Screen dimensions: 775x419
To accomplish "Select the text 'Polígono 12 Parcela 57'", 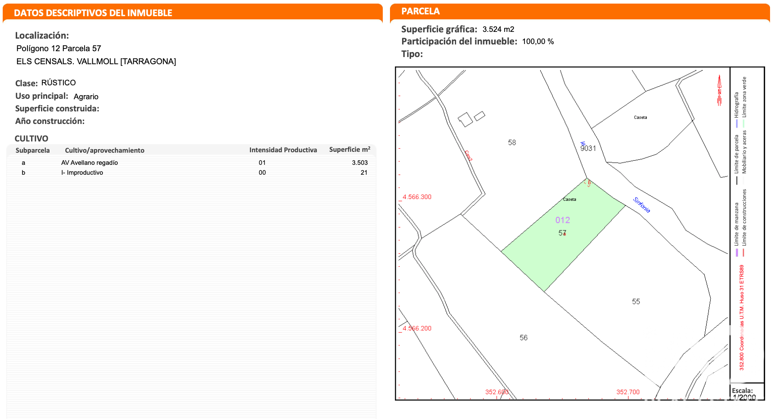I will tap(59, 48).
